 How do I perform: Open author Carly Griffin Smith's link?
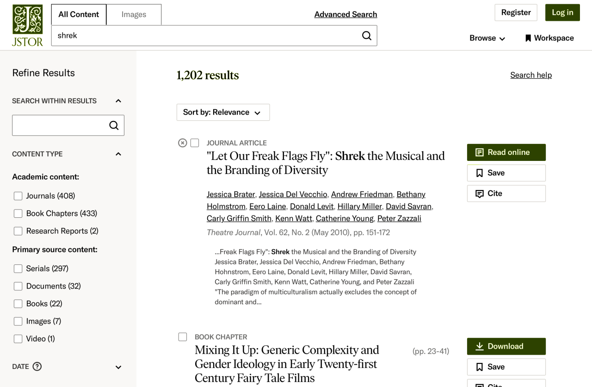pos(239,218)
